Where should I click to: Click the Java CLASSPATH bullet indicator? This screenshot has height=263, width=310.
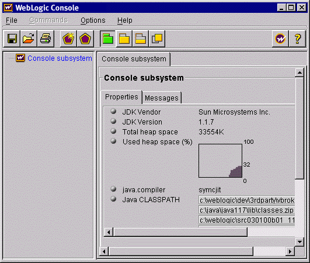point(113,199)
